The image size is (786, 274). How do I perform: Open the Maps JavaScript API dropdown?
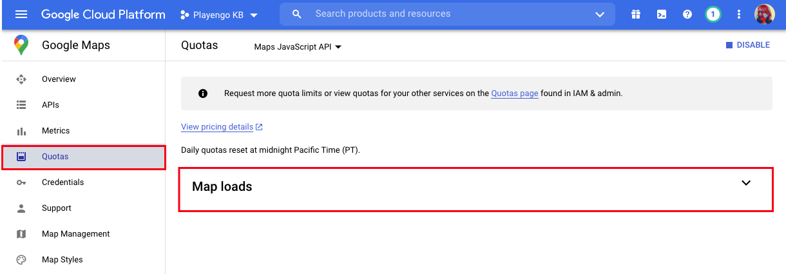coord(298,46)
